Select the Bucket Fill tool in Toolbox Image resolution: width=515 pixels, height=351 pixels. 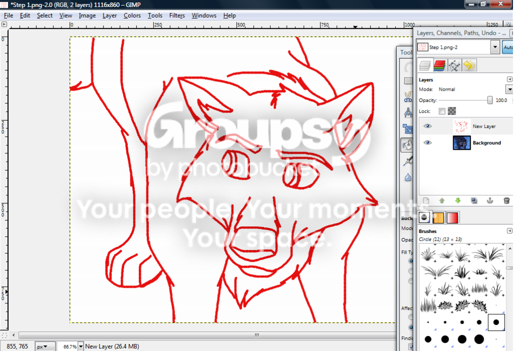point(407,145)
